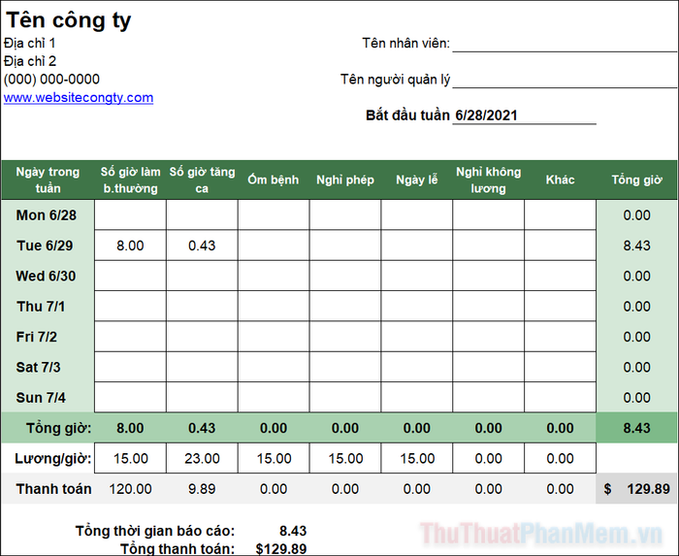Click Tue 6/29 regular hours cell 8.00

[x=130, y=245]
